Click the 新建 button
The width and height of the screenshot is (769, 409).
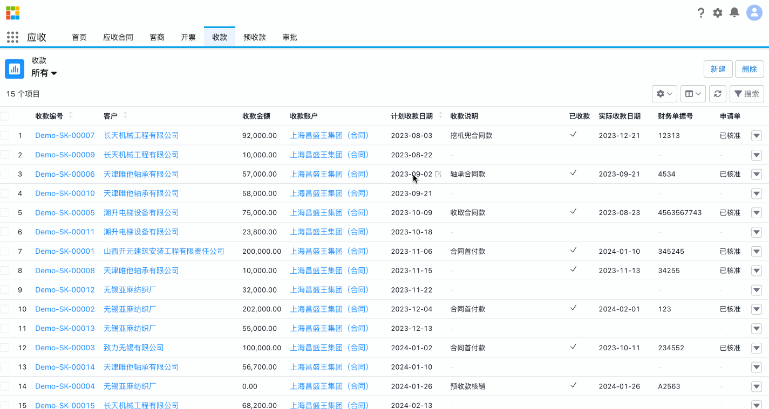coord(718,68)
